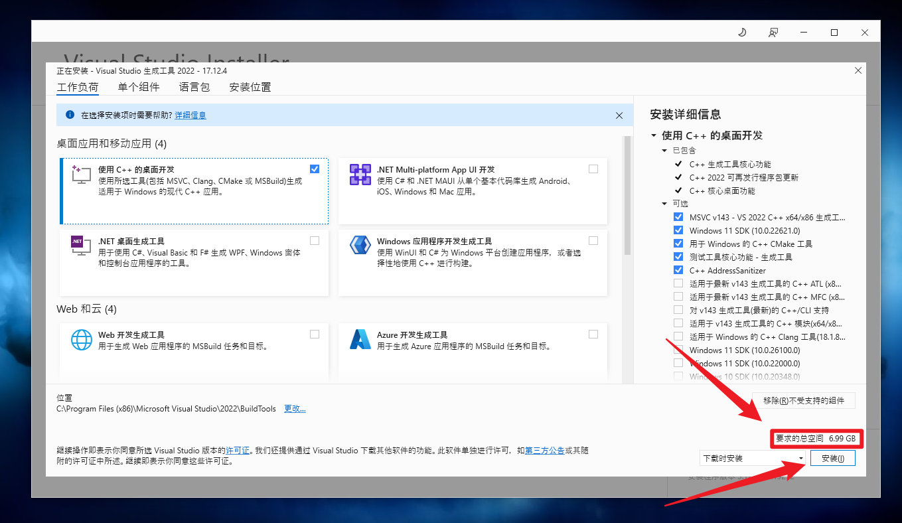
Task: Click the '安装(I)' install button
Action: (832, 458)
